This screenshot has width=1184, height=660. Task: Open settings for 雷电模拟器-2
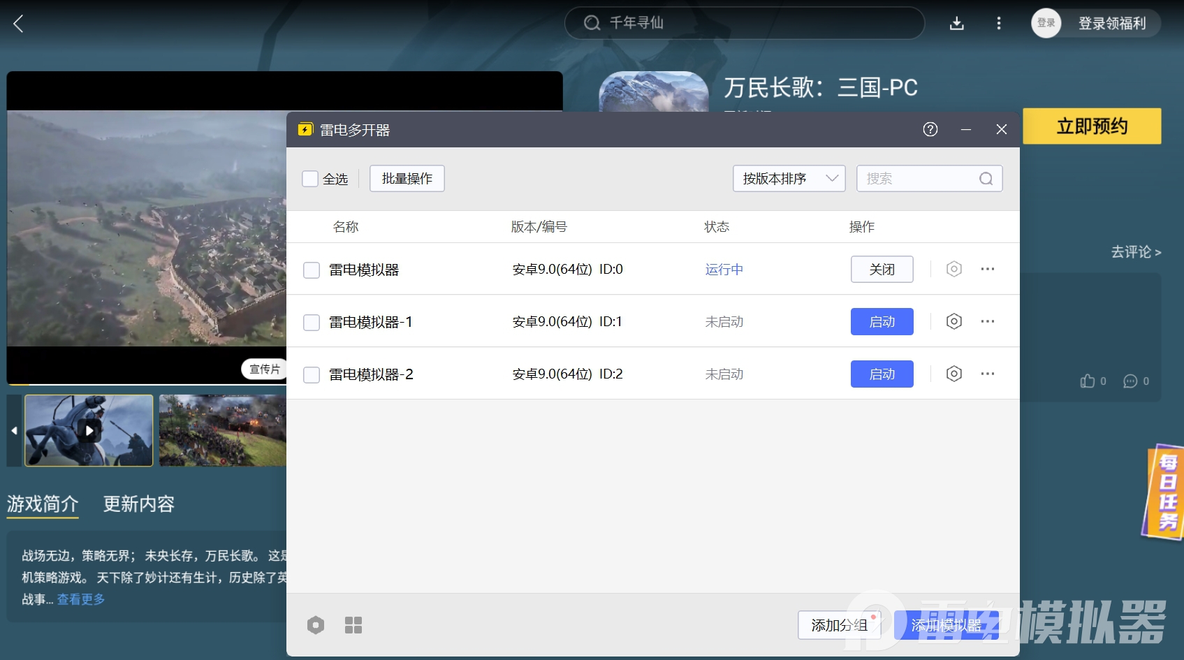[x=953, y=374]
